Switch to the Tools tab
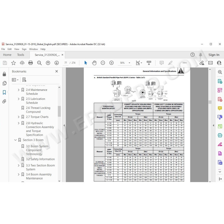This screenshot has width=224, height=224. [20, 55]
